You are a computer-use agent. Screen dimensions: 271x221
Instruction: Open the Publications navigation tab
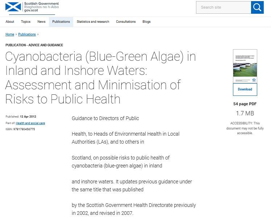point(61,22)
